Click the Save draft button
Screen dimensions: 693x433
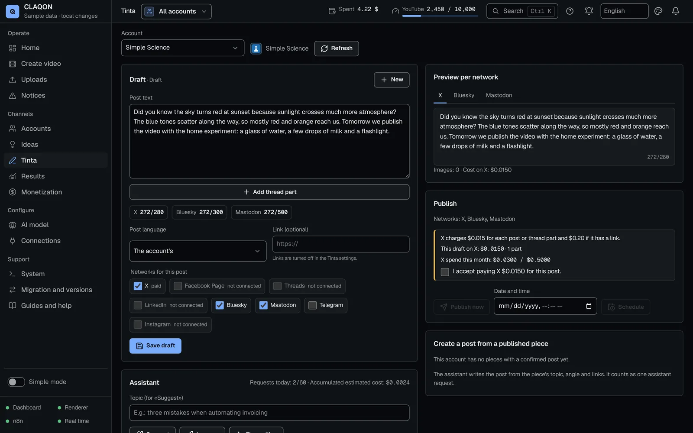(x=155, y=346)
